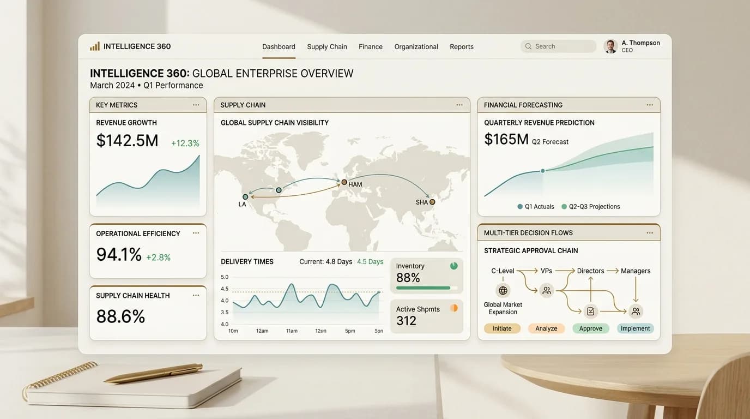The image size is (750, 419).
Task: Click the Inventory 88% progress bar
Action: tap(427, 288)
